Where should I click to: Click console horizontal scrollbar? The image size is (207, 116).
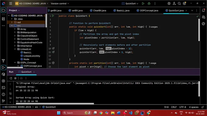[x=55, y=104]
